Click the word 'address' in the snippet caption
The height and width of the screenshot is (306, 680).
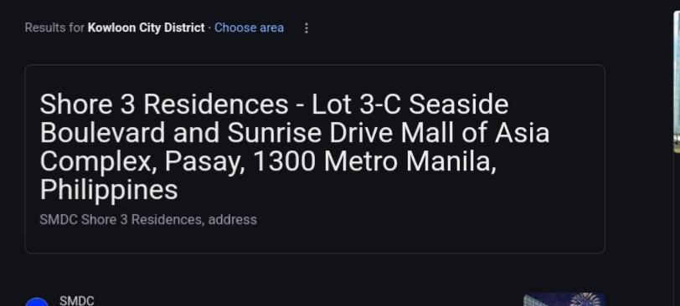[233, 219]
